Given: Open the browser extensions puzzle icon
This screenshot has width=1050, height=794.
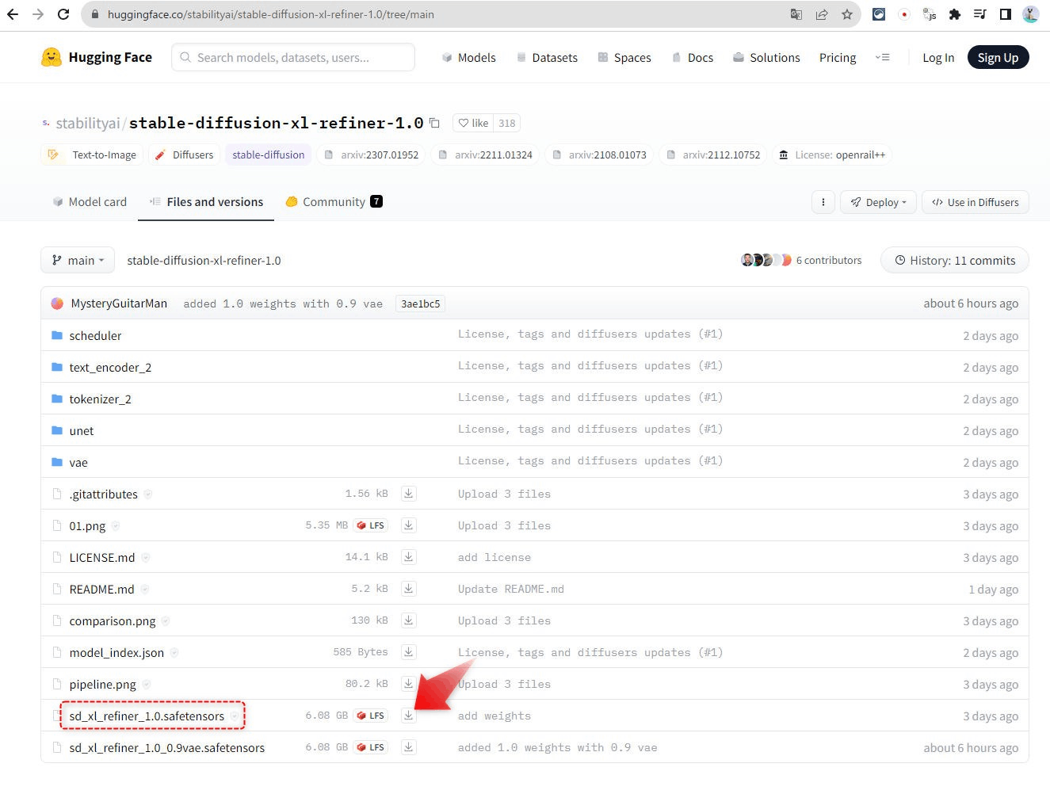Looking at the screenshot, I should tap(954, 14).
